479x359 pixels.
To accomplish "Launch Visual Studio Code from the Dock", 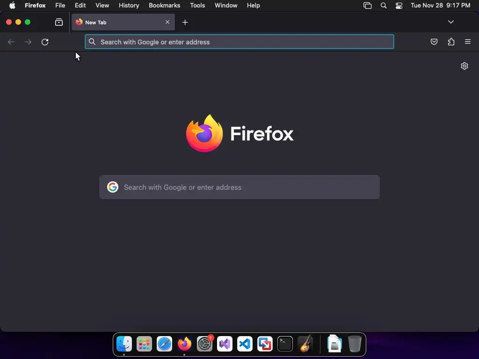I will point(245,344).
